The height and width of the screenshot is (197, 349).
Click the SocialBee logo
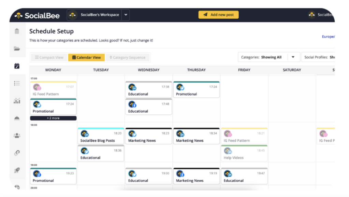pos(37,15)
